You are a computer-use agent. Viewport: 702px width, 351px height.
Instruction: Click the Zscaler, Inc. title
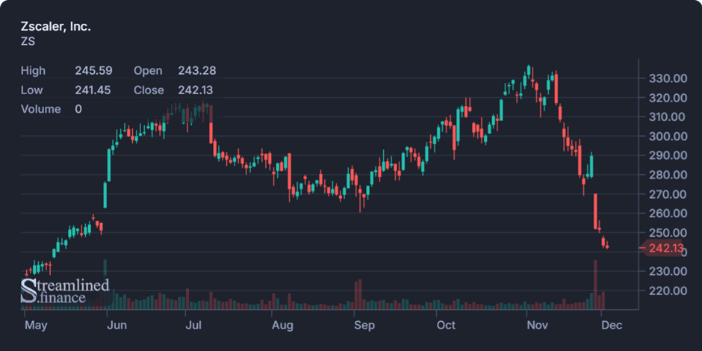56,27
